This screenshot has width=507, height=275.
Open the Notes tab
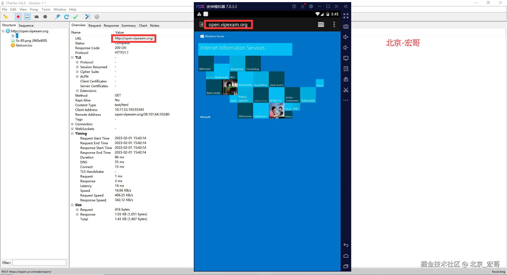click(154, 26)
